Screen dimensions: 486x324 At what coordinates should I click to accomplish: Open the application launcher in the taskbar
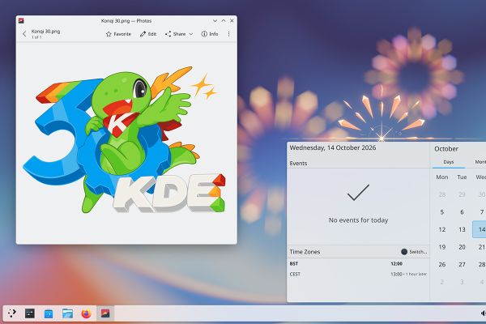(x=12, y=313)
